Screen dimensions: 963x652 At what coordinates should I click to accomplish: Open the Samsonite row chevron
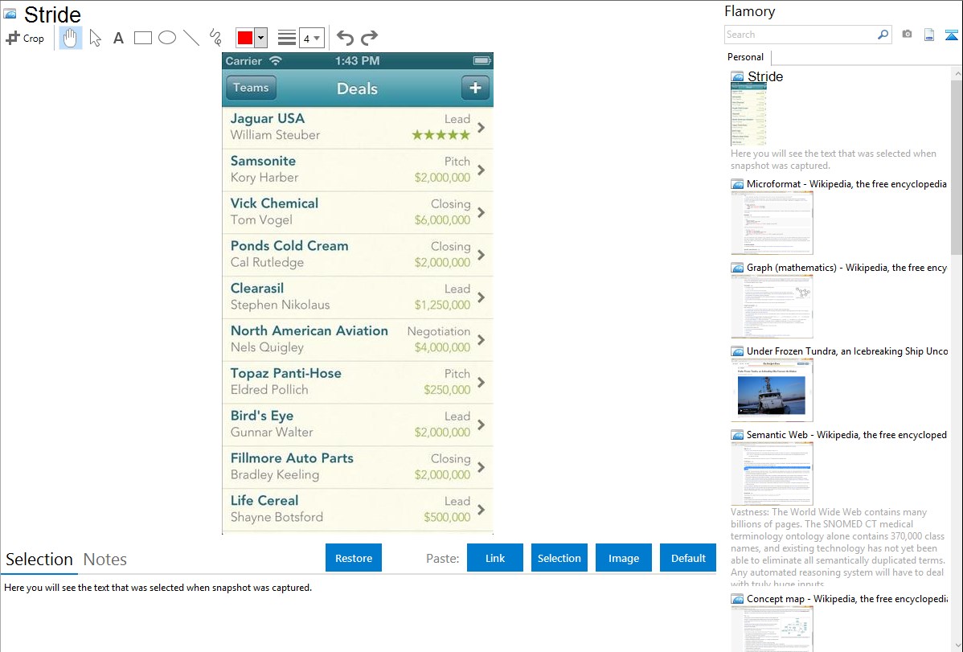tap(481, 170)
